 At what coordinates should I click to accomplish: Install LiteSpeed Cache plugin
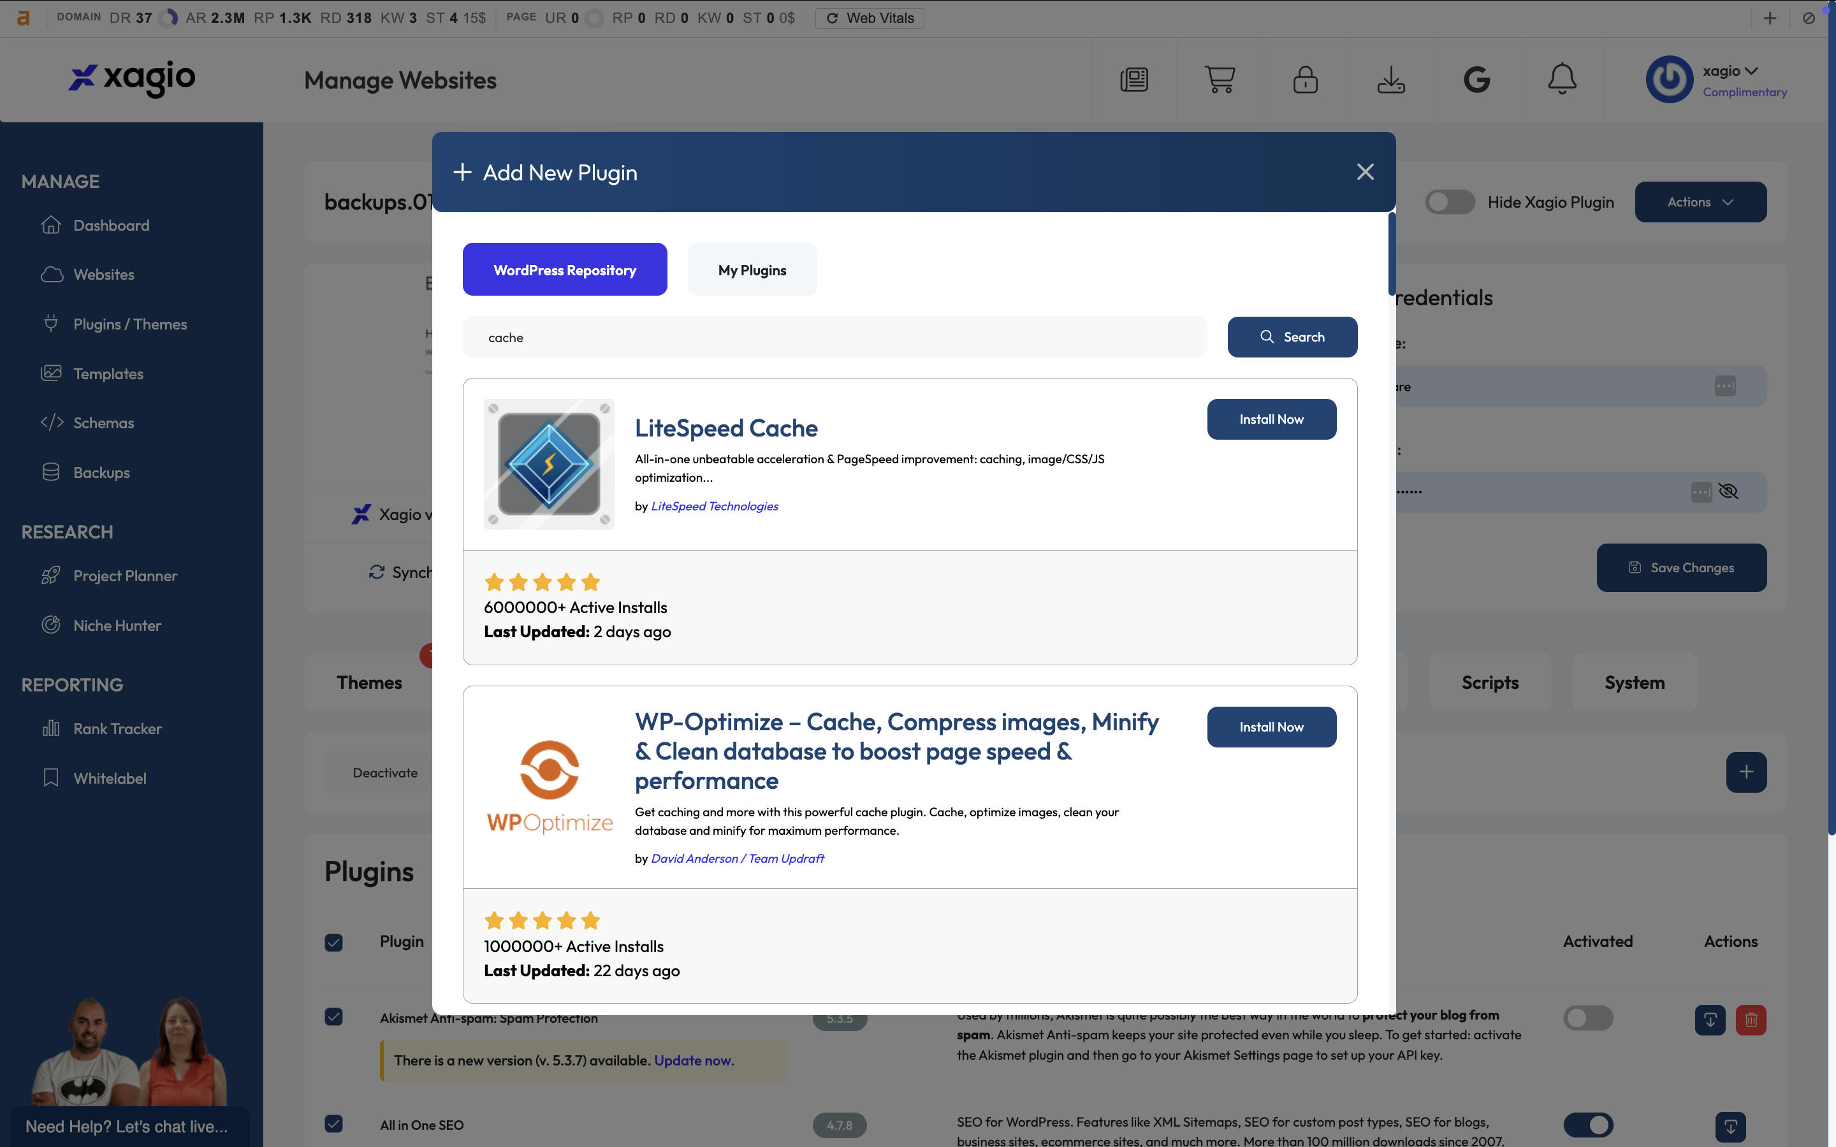point(1272,419)
